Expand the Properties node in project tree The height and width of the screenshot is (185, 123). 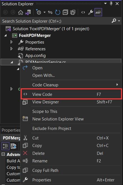11,42
